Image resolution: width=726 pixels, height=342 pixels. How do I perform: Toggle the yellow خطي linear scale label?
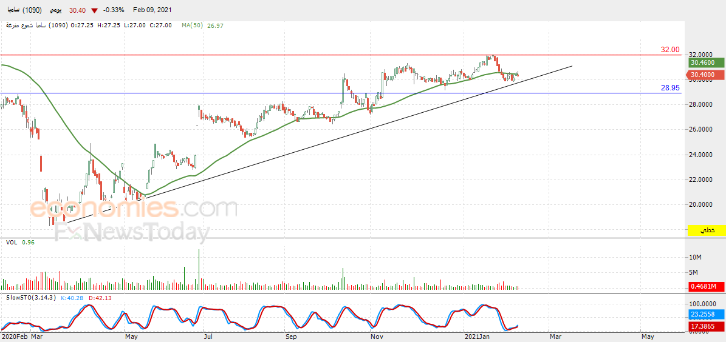pyautogui.click(x=706, y=230)
